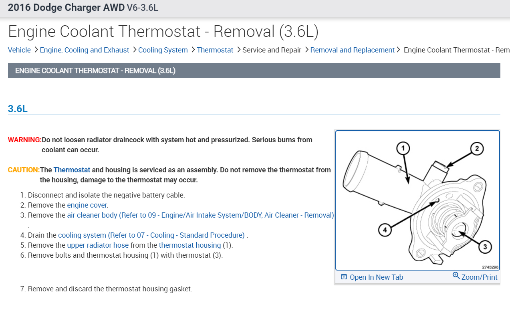Click the Open In New Tab icon
The image size is (510, 311).
[x=343, y=277]
